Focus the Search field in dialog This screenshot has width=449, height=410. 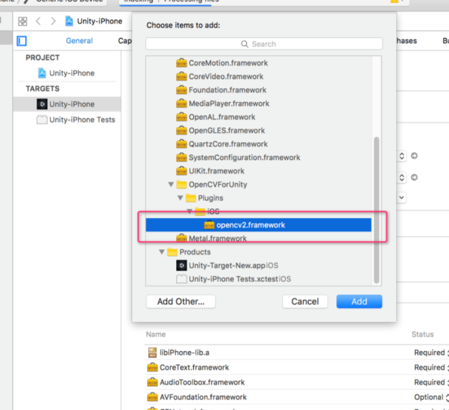[x=264, y=44]
